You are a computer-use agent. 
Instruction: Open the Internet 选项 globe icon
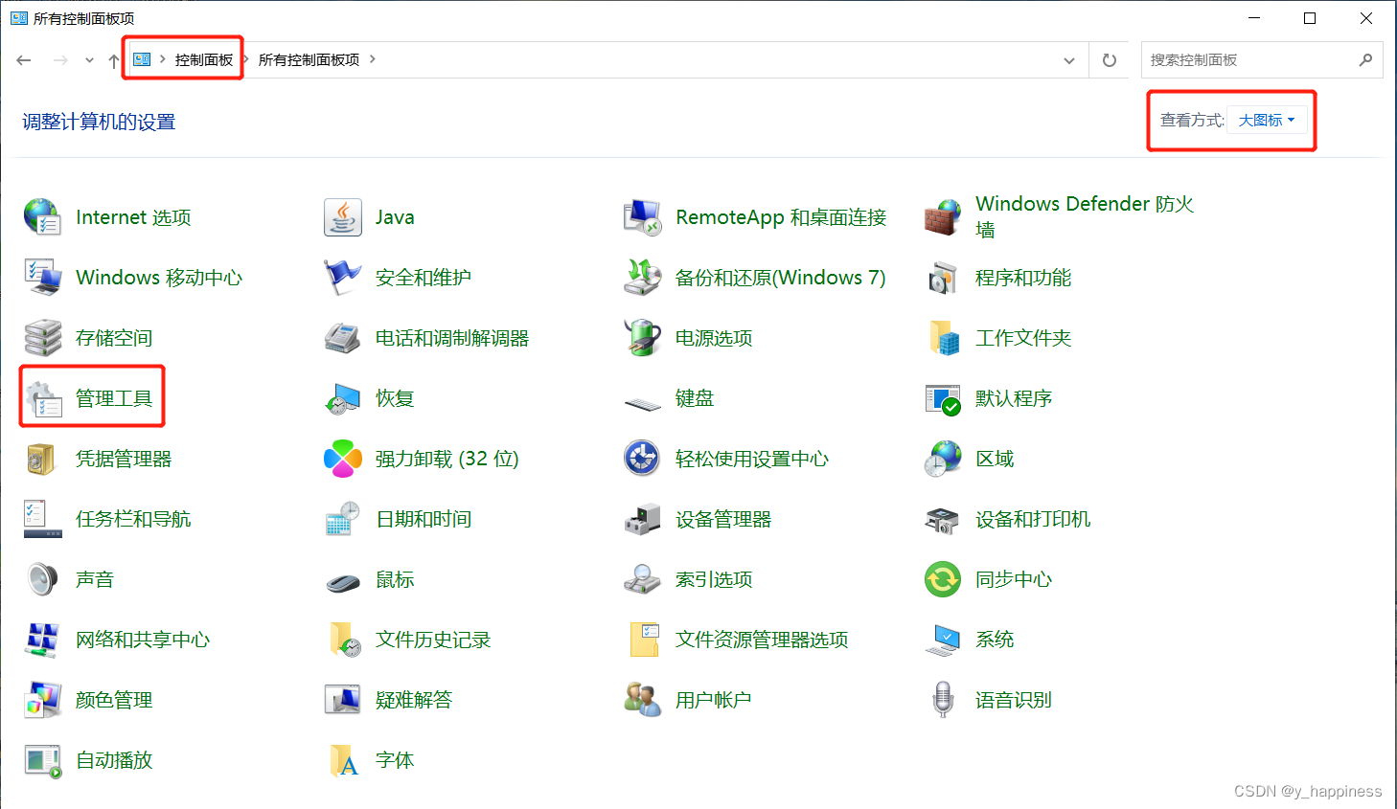pos(42,217)
